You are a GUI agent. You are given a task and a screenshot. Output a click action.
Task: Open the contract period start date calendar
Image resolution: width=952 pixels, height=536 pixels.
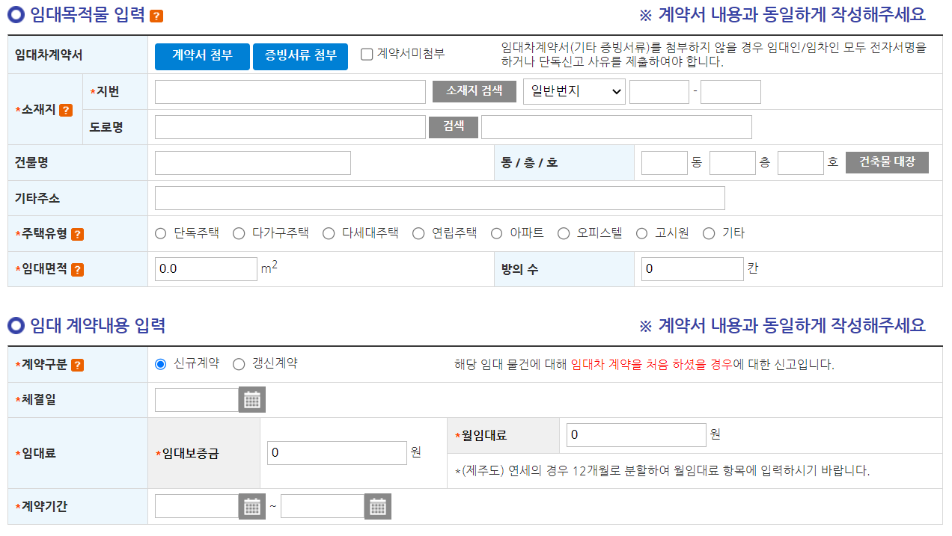click(x=252, y=506)
